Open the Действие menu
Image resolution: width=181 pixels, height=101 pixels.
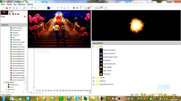(x=21, y=4)
